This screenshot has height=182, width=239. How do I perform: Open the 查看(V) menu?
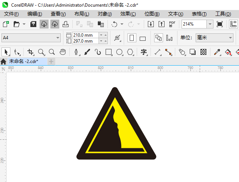click(x=58, y=14)
